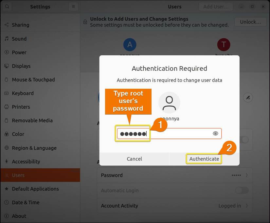Click the search icon in Settings header
The height and width of the screenshot is (223, 270).
(x=7, y=7)
